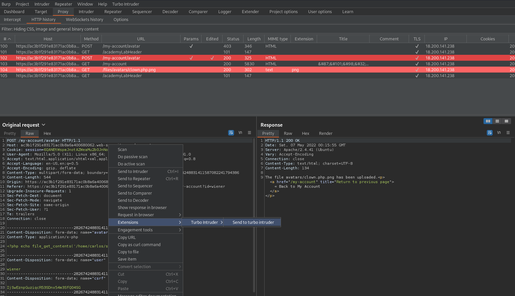
Task: Sort history table by # column
Action: (x=7, y=39)
